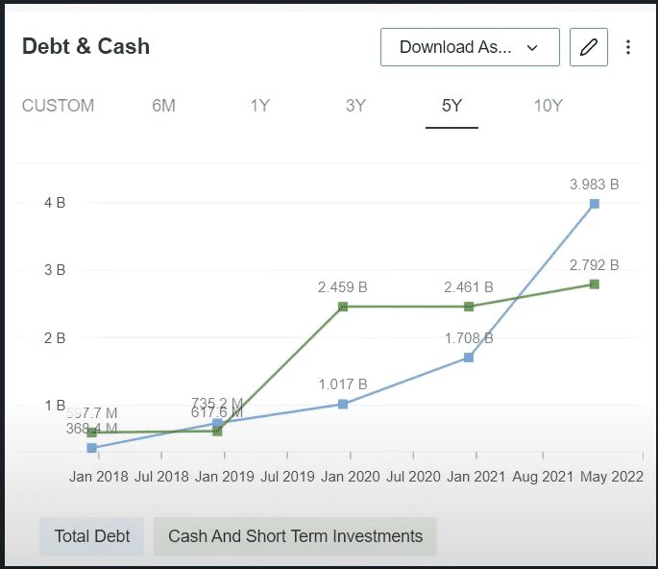This screenshot has width=658, height=569.
Task: Click the 2.792 B cash data point
Action: [x=595, y=284]
